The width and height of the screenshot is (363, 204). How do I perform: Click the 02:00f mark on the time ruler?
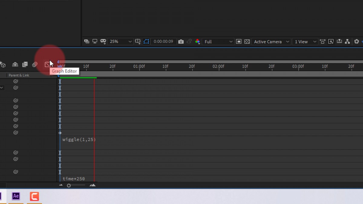pos(218,66)
